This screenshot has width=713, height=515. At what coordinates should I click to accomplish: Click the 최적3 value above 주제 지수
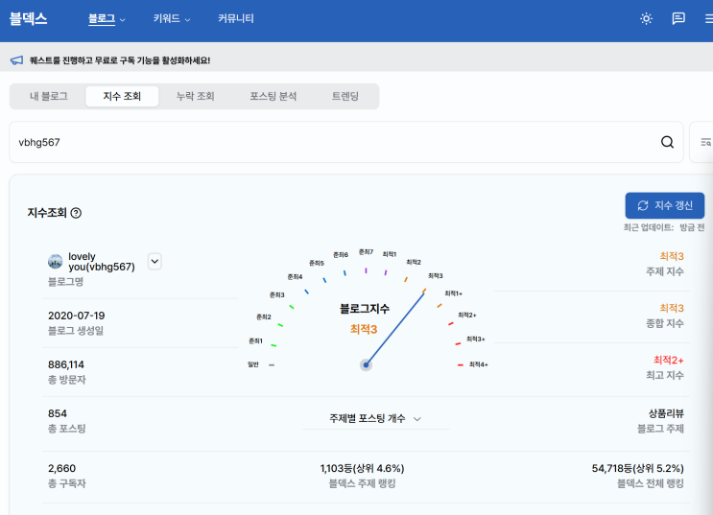[x=672, y=256]
